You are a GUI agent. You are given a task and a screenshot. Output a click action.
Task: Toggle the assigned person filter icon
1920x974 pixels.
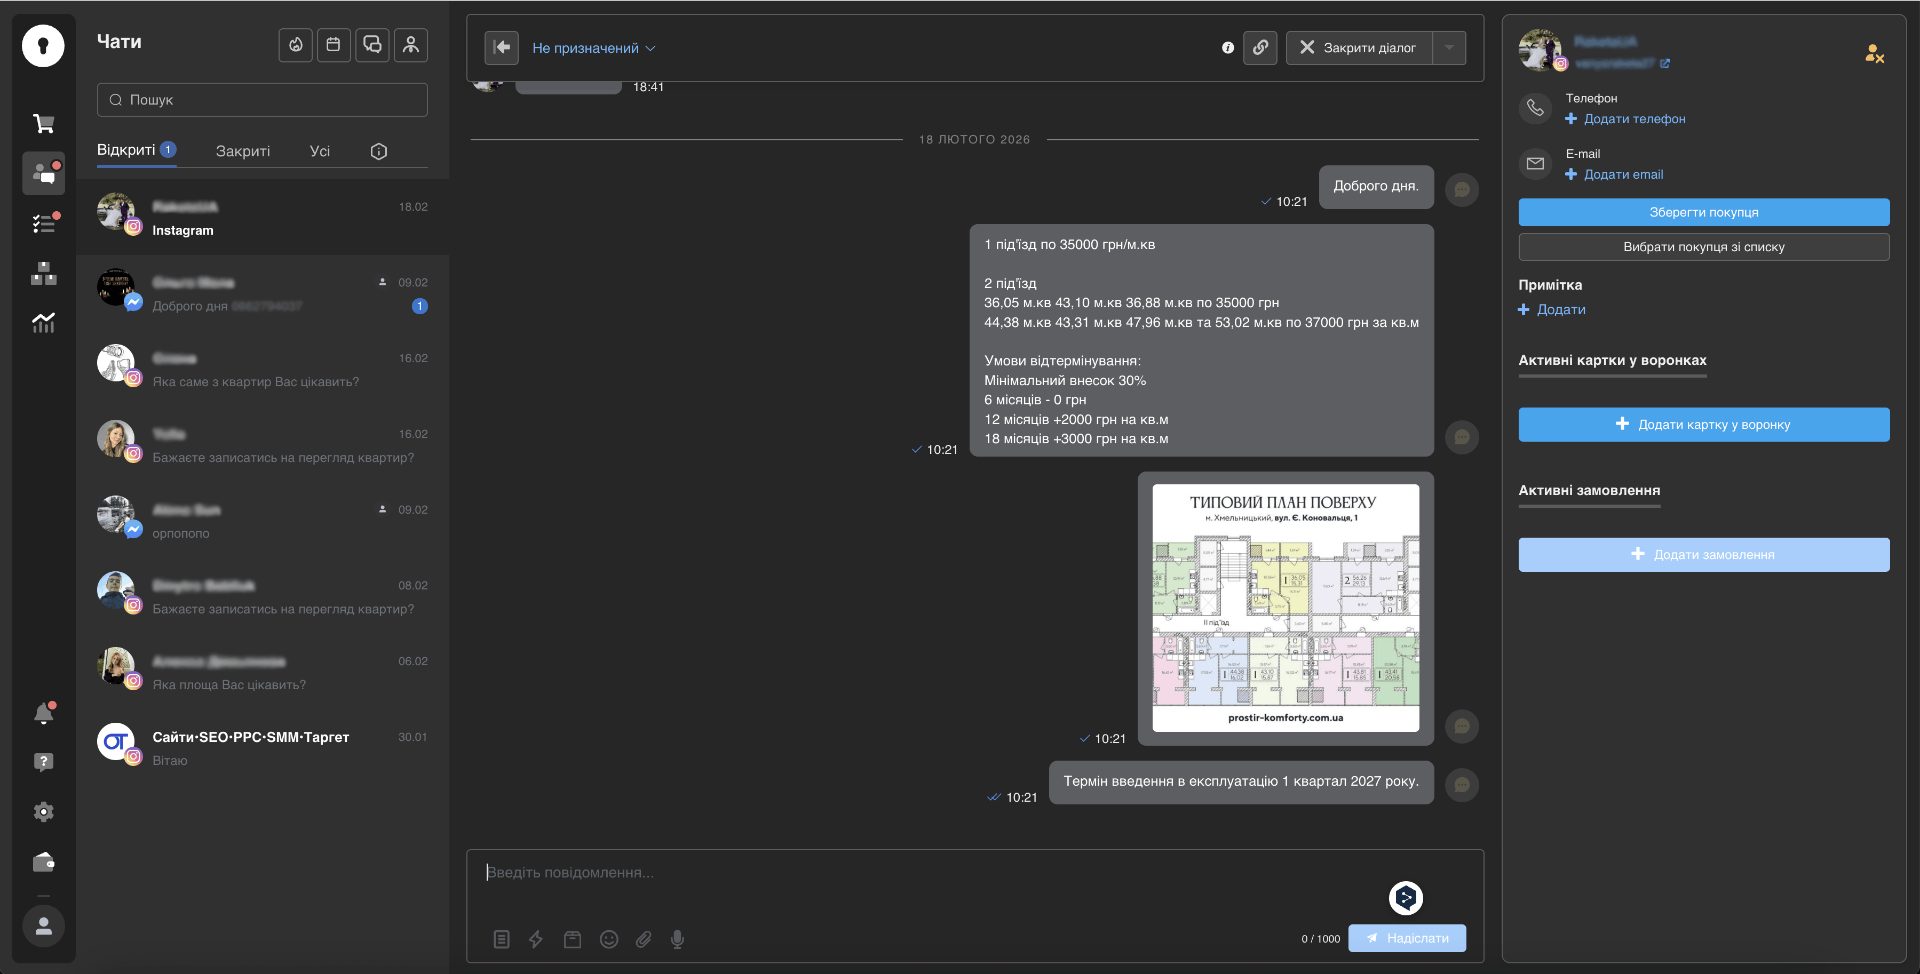click(411, 45)
